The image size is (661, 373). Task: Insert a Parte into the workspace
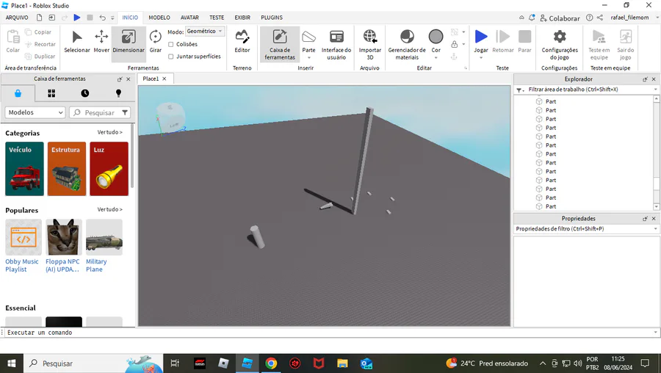point(308,40)
